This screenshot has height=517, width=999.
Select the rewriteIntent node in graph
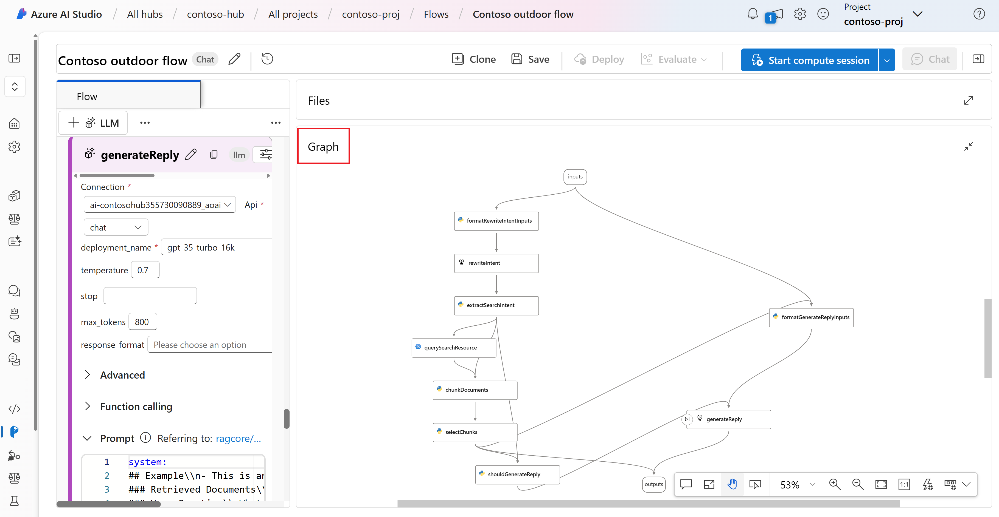(496, 263)
